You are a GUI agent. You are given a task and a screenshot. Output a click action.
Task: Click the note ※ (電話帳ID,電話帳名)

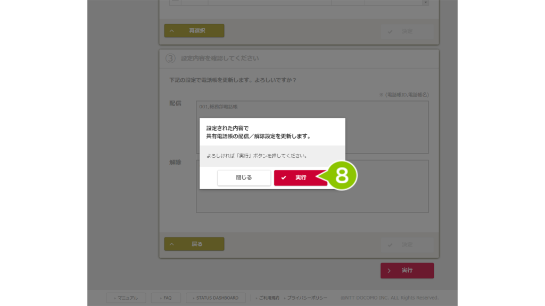pos(404,95)
